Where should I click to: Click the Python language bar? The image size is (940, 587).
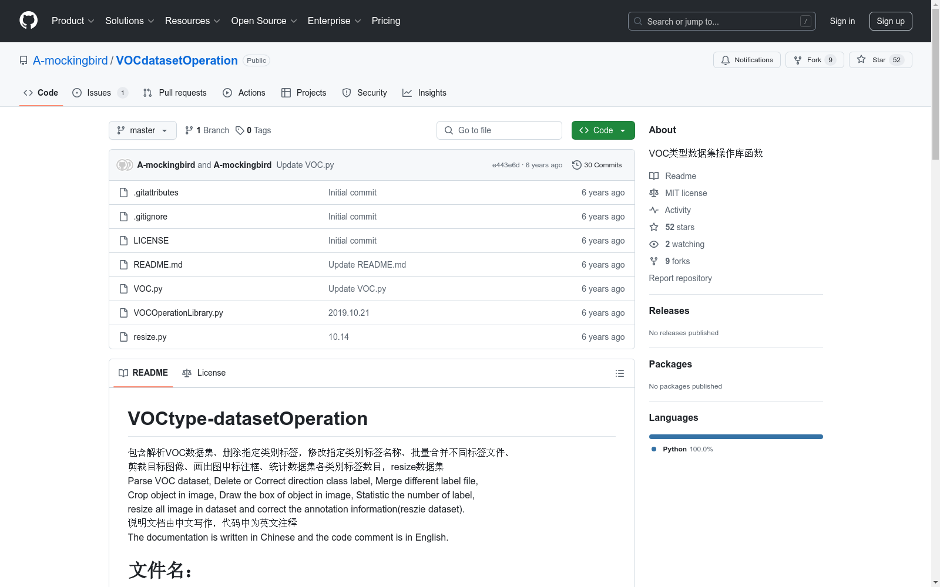tap(736, 437)
